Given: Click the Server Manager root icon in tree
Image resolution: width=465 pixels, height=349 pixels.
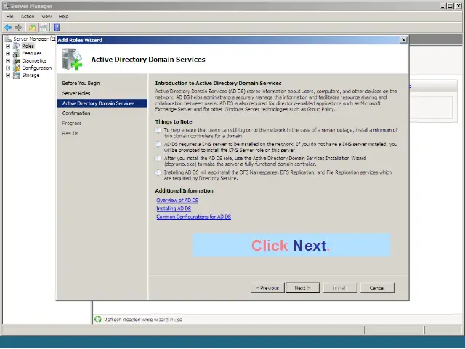Looking at the screenshot, I should coord(8,39).
